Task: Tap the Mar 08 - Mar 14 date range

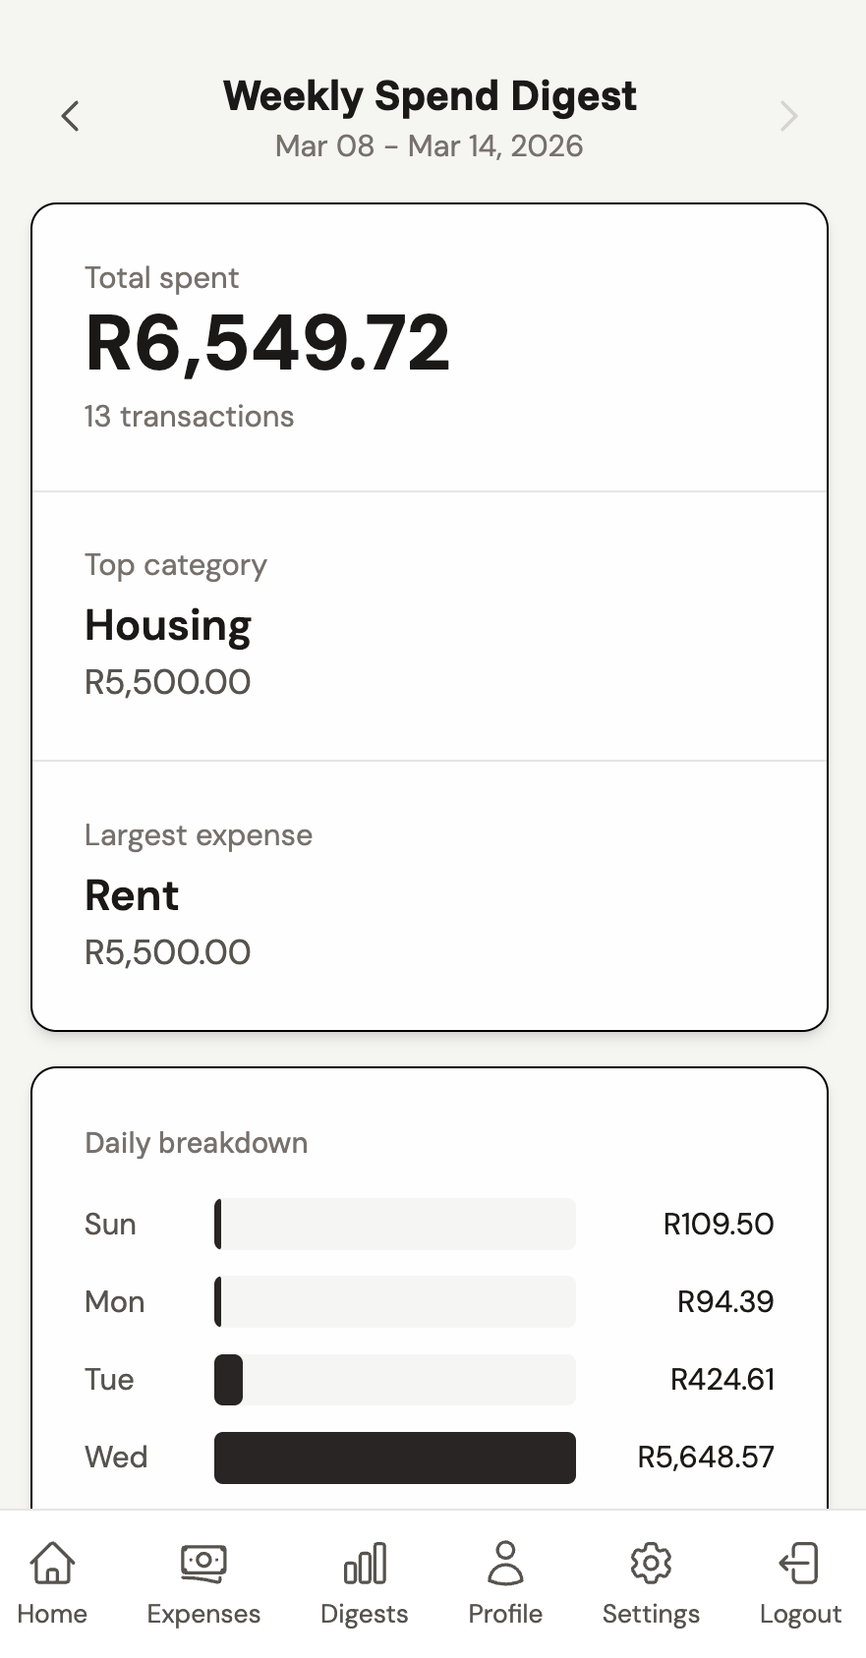Action: 430,146
